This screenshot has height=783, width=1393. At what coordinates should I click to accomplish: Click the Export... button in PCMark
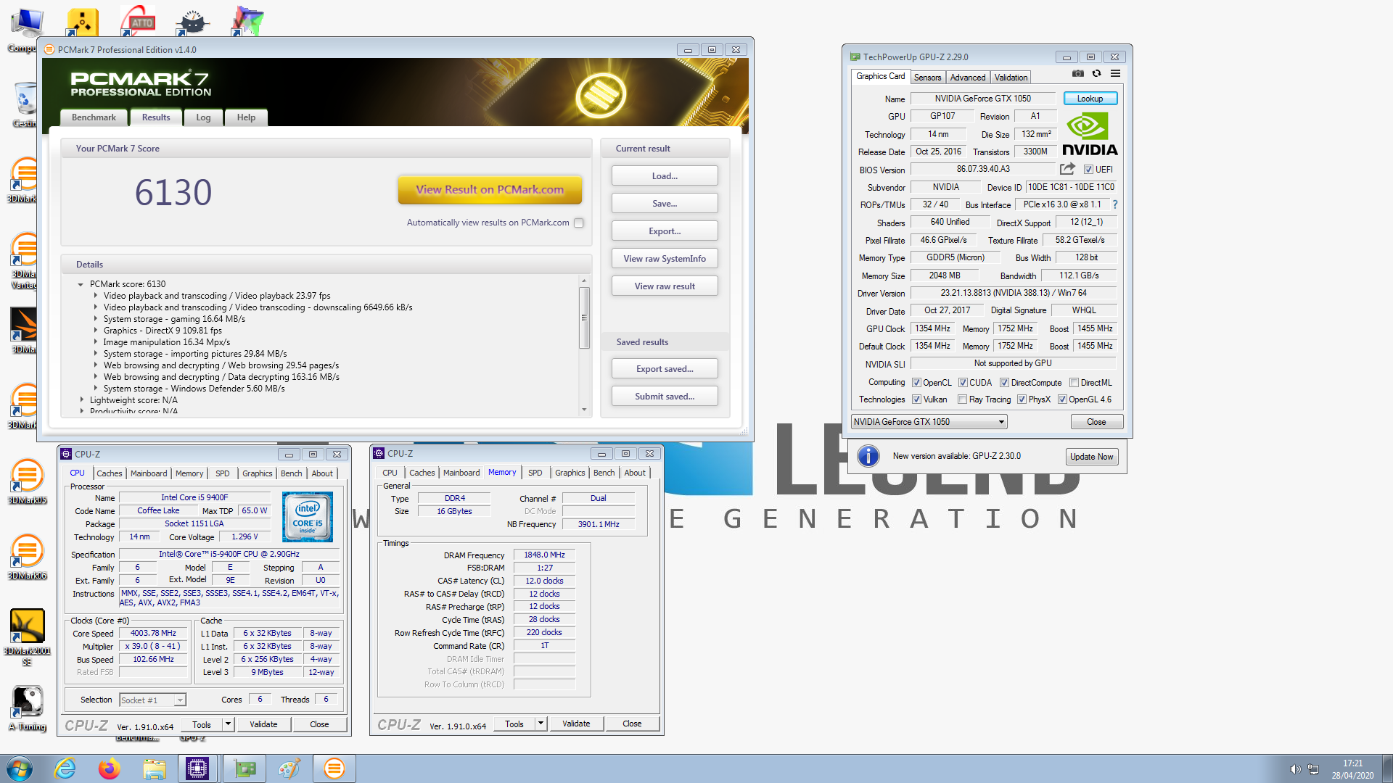click(665, 231)
